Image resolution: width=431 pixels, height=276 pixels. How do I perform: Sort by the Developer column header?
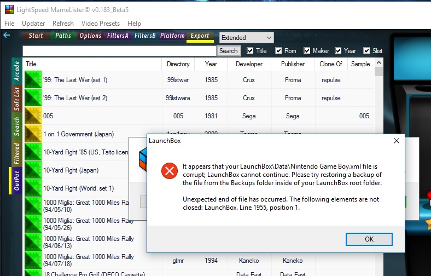pyautogui.click(x=249, y=64)
